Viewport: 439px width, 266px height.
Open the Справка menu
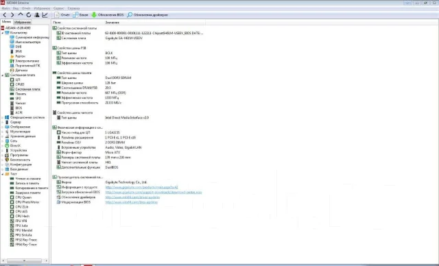[73, 8]
